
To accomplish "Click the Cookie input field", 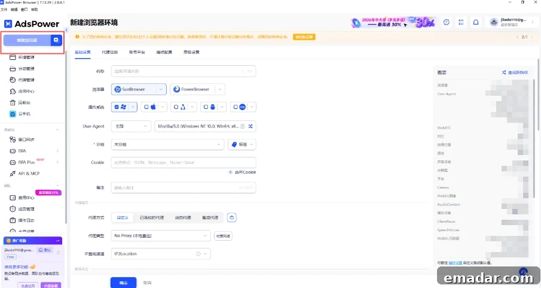I will click(x=184, y=162).
